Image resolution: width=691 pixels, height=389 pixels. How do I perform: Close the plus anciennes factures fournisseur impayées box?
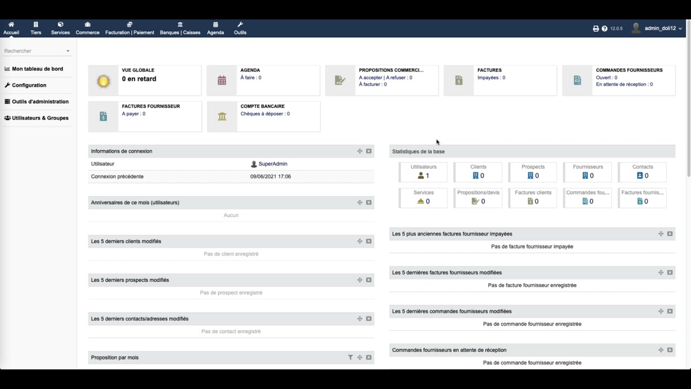(670, 234)
